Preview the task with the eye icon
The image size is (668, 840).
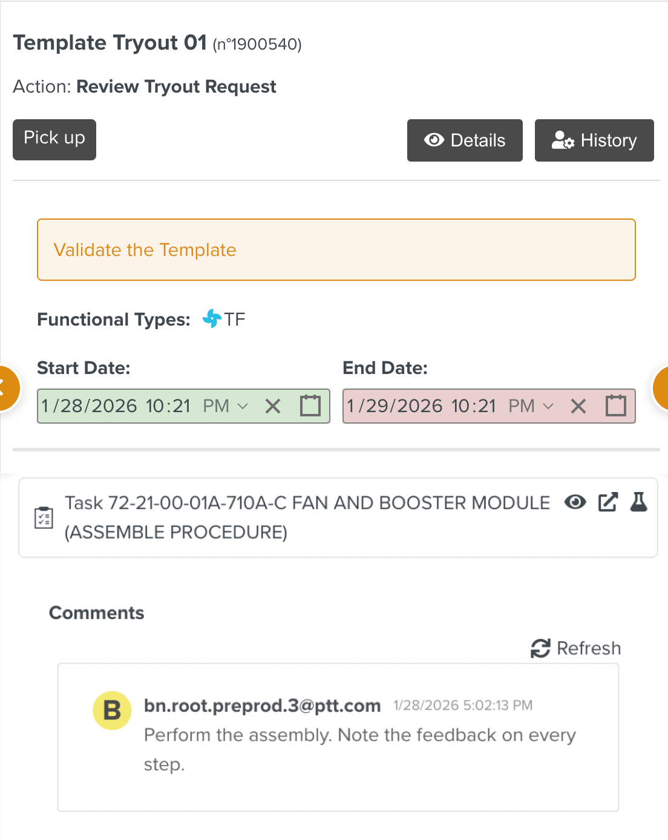point(575,502)
